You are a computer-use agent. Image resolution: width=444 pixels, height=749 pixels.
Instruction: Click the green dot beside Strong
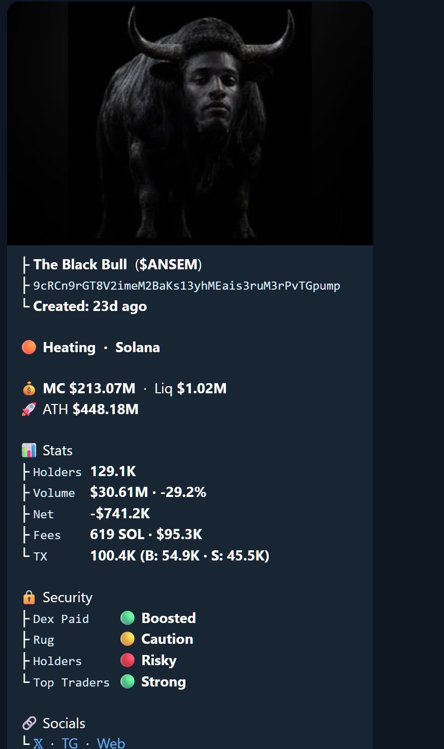click(x=128, y=682)
